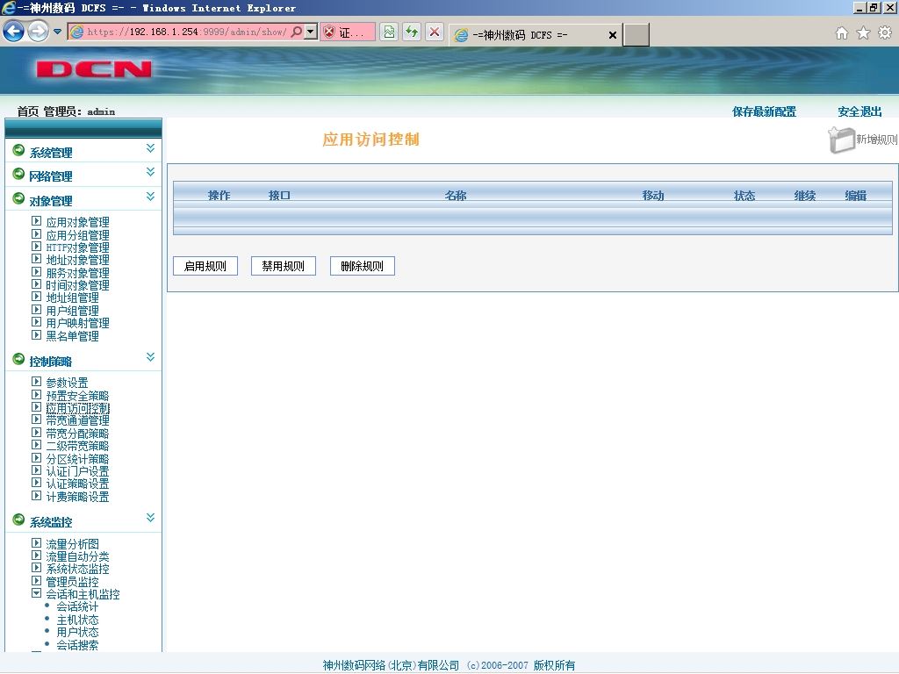This screenshot has width=899, height=674.
Task: Select 应用访问控制 in the sidebar
Action: click(x=77, y=408)
